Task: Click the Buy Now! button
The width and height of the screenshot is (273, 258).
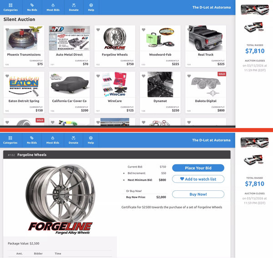Action: click(x=198, y=194)
